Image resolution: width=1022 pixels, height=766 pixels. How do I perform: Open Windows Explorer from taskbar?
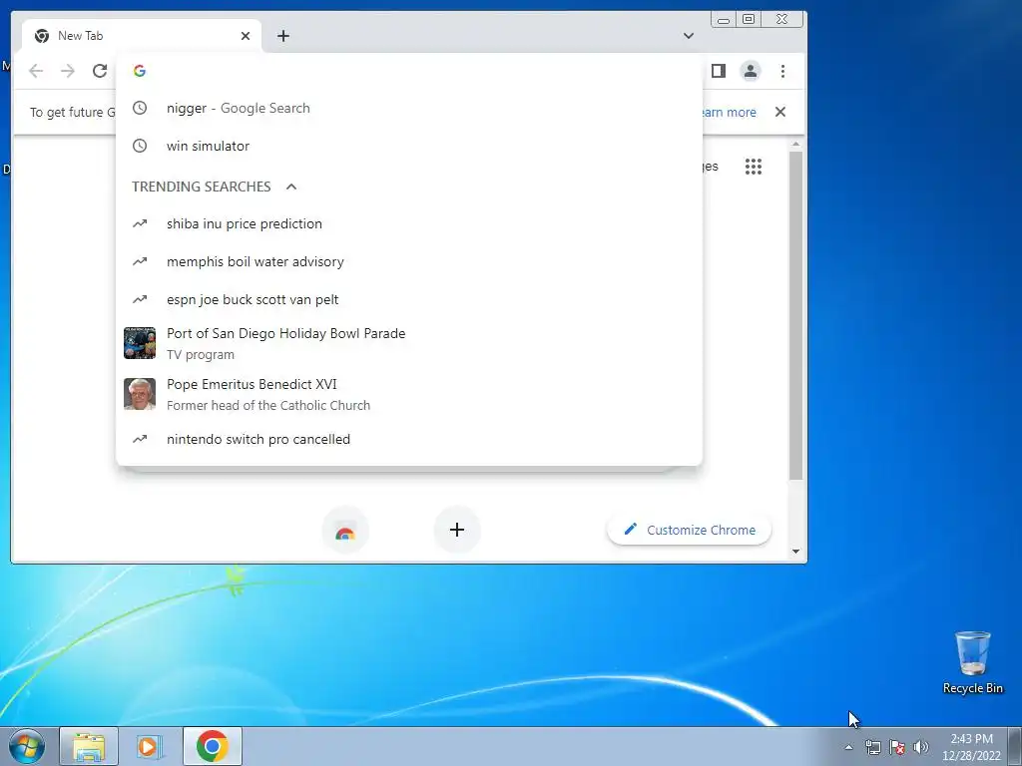pos(89,746)
